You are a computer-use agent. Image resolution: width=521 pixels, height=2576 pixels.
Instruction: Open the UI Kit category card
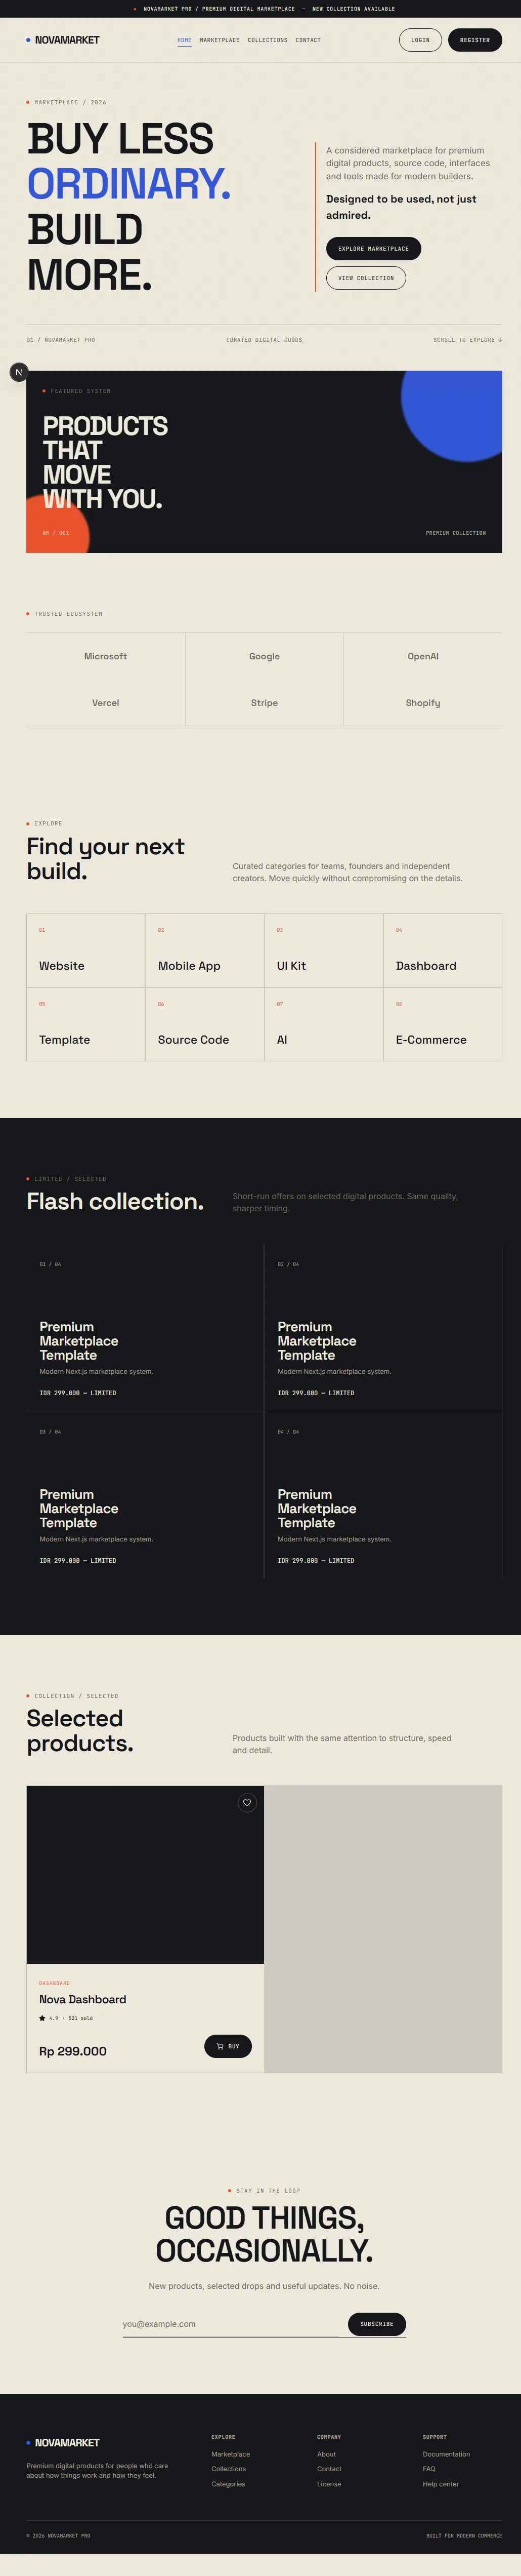[323, 951]
